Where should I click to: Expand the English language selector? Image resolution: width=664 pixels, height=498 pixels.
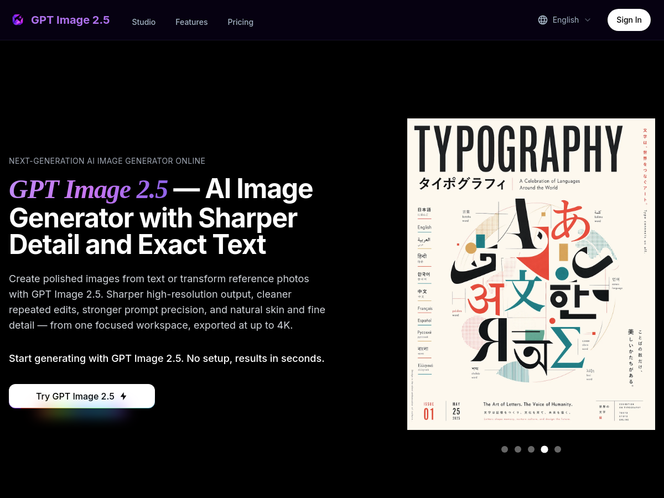tap(564, 20)
